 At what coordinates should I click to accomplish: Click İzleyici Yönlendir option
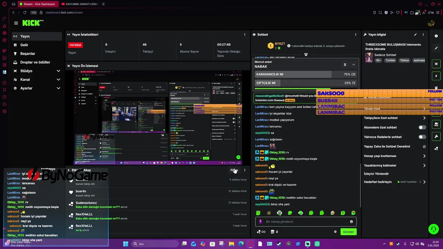coord(376,174)
